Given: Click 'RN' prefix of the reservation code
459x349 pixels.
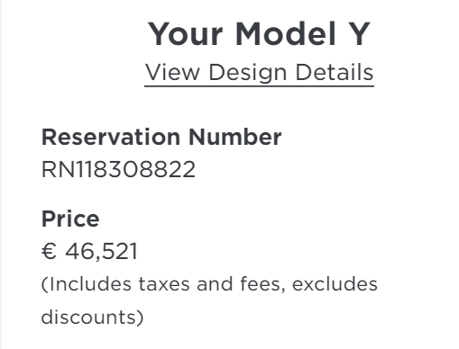Looking at the screenshot, I should coord(58,170).
